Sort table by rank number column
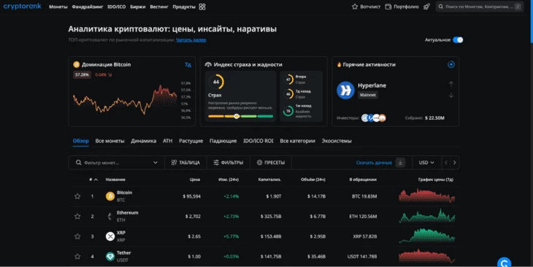 [93, 179]
